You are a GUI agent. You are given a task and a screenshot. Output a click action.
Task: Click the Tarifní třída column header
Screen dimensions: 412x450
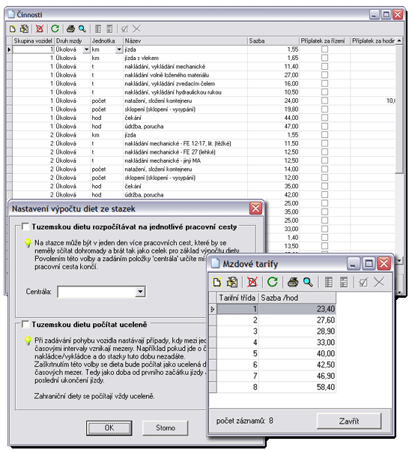point(237,298)
